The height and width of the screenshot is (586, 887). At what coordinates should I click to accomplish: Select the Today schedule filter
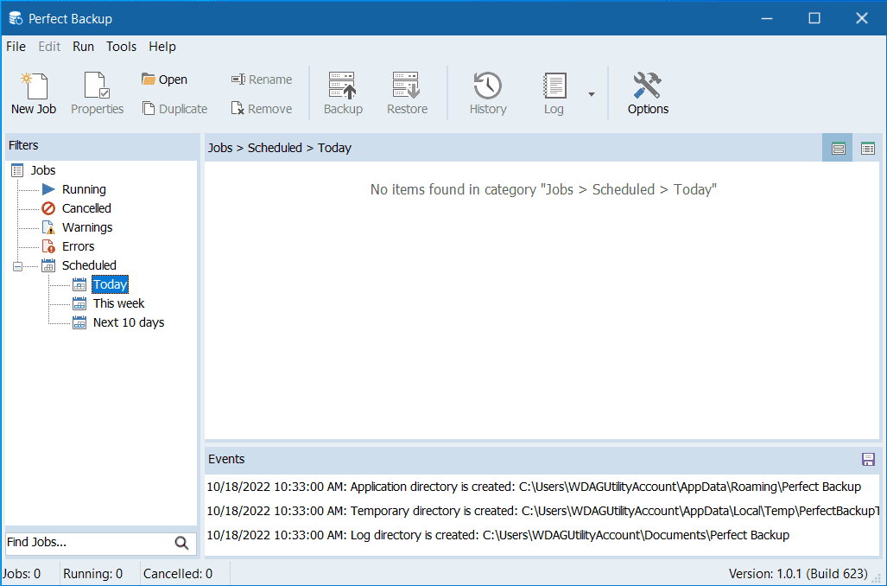pyautogui.click(x=111, y=284)
